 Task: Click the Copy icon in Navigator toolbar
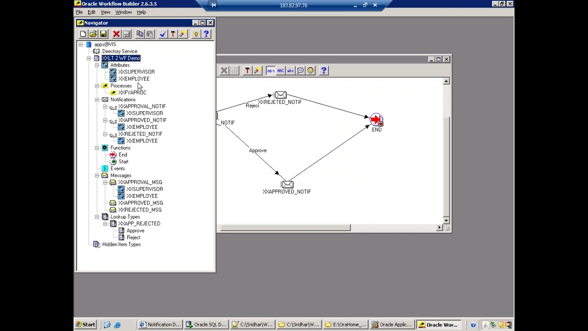coord(140,34)
